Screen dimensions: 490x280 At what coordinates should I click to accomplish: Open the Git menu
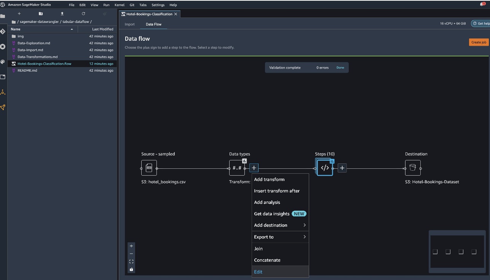point(132,5)
